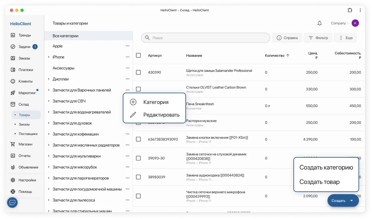Image resolution: width=372 pixels, height=219 pixels.
Task: Open the live chat bubble icon
Action: click(12, 203)
